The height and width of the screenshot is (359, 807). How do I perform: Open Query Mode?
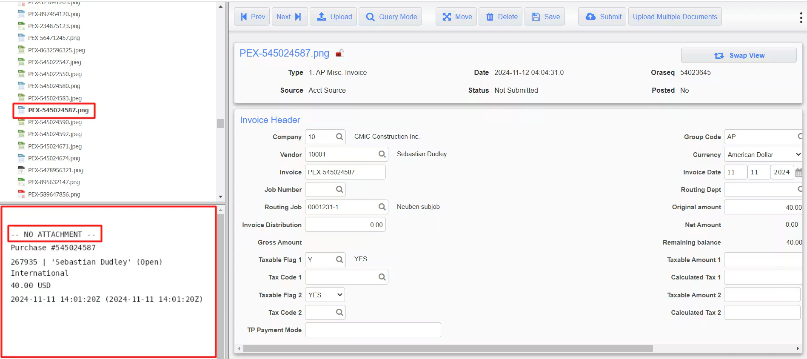click(x=390, y=17)
